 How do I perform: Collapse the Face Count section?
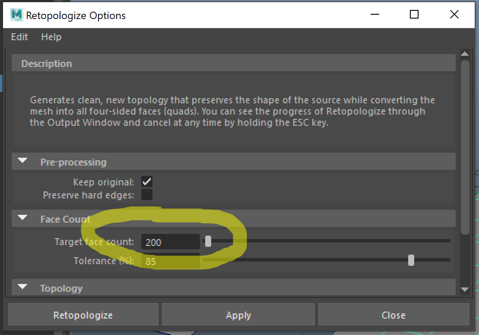pos(22,218)
